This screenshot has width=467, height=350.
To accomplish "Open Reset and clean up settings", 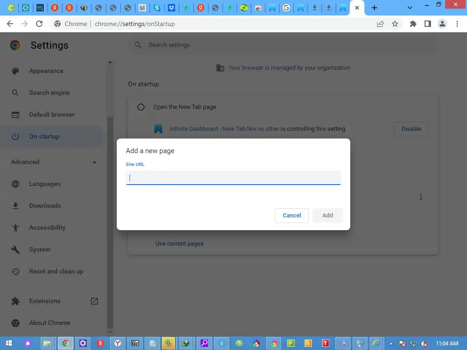I will click(56, 272).
